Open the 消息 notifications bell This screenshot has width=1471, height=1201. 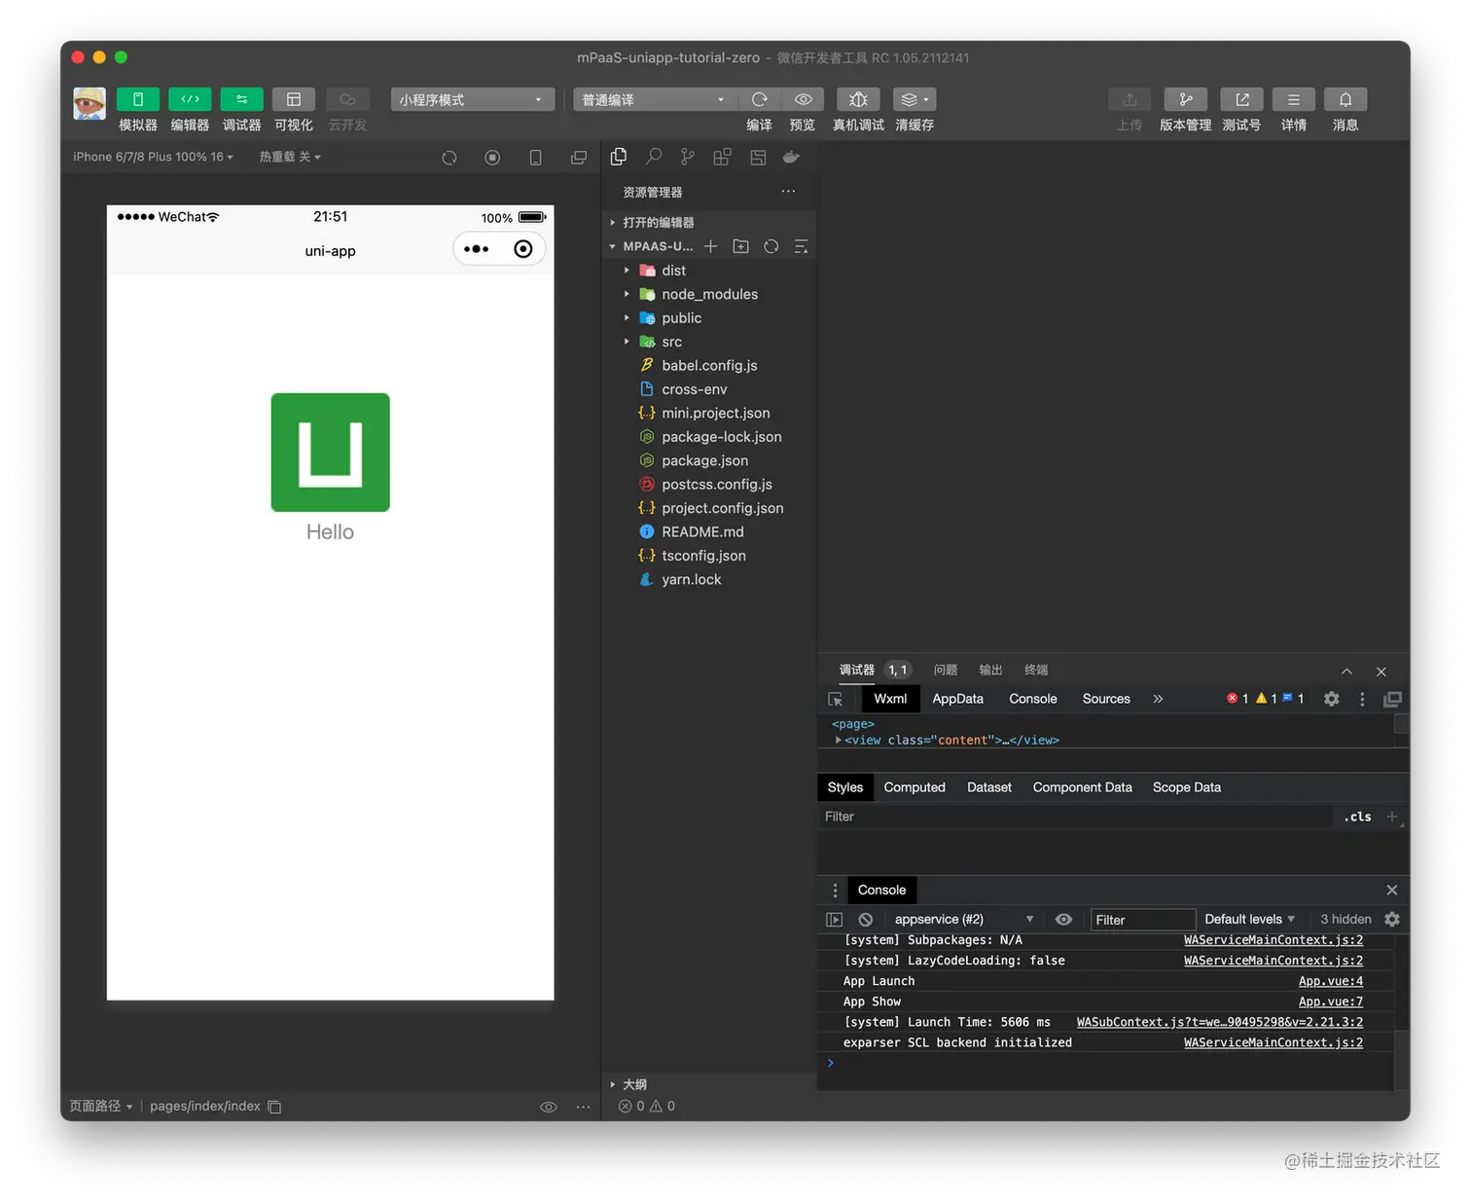click(1345, 99)
